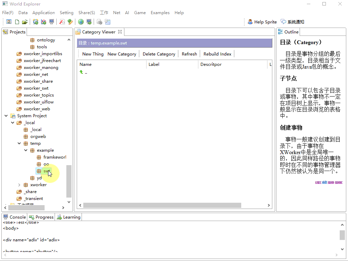This screenshot has width=348, height=261.
Task: Click the globe browser toolbar icon
Action: coord(81,21)
